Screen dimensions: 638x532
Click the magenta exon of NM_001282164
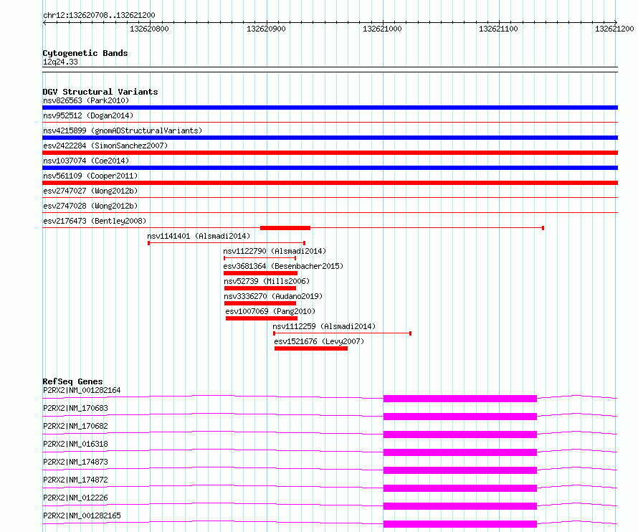pos(460,399)
